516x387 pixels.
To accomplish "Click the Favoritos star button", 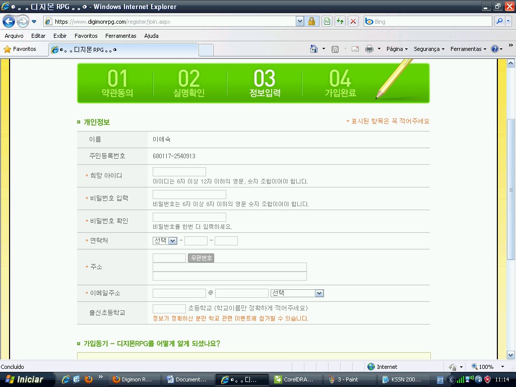I will pos(20,49).
